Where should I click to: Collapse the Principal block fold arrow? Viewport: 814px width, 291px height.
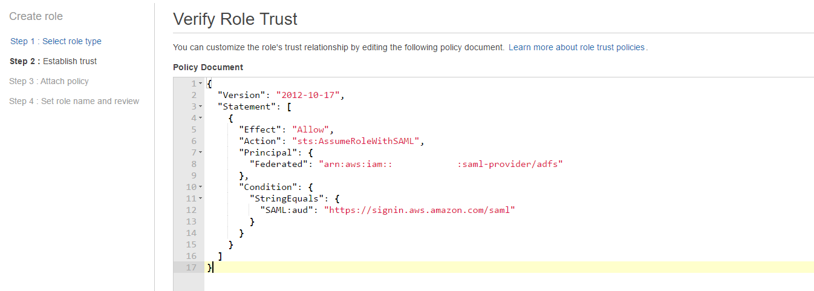click(200, 152)
